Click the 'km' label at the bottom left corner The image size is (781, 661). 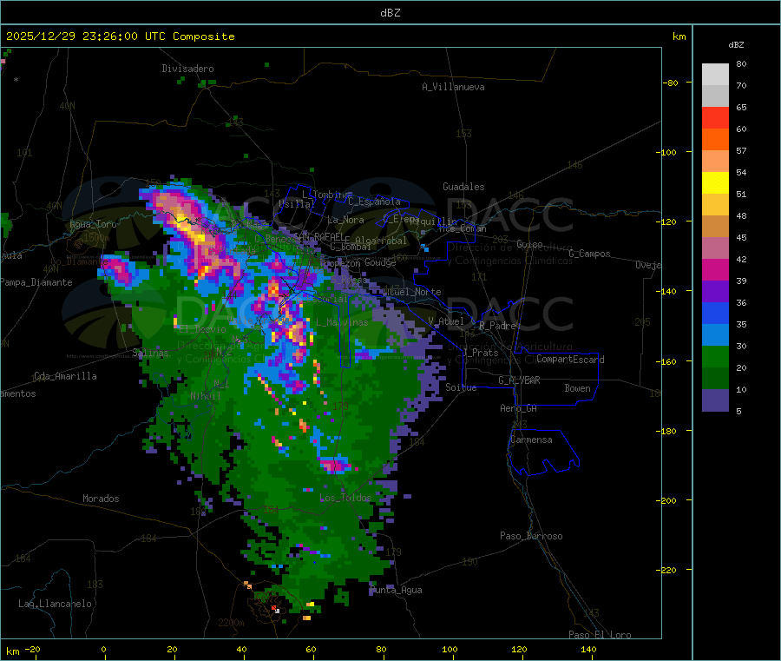(12, 651)
